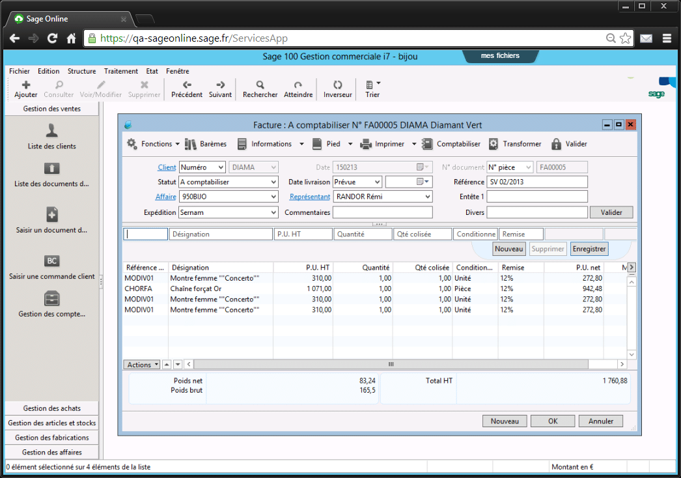Click the Référence input field
Viewport: 681px width, 478px height.
tap(537, 182)
